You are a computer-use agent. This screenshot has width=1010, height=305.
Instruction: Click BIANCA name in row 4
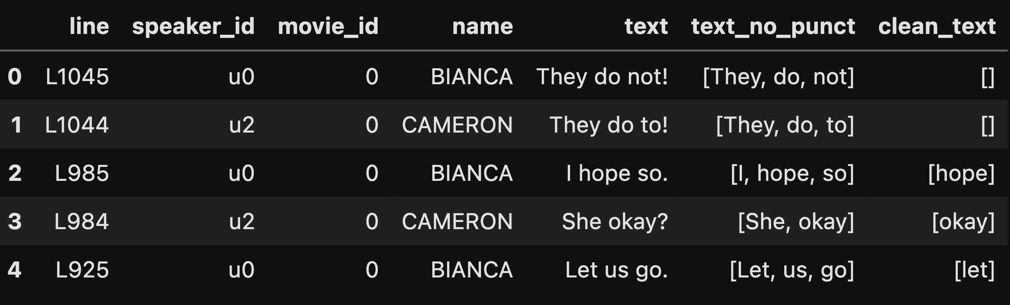(471, 270)
